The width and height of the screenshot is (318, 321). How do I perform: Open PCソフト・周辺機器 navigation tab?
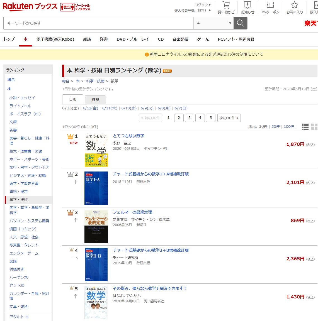pyautogui.click(x=236, y=39)
